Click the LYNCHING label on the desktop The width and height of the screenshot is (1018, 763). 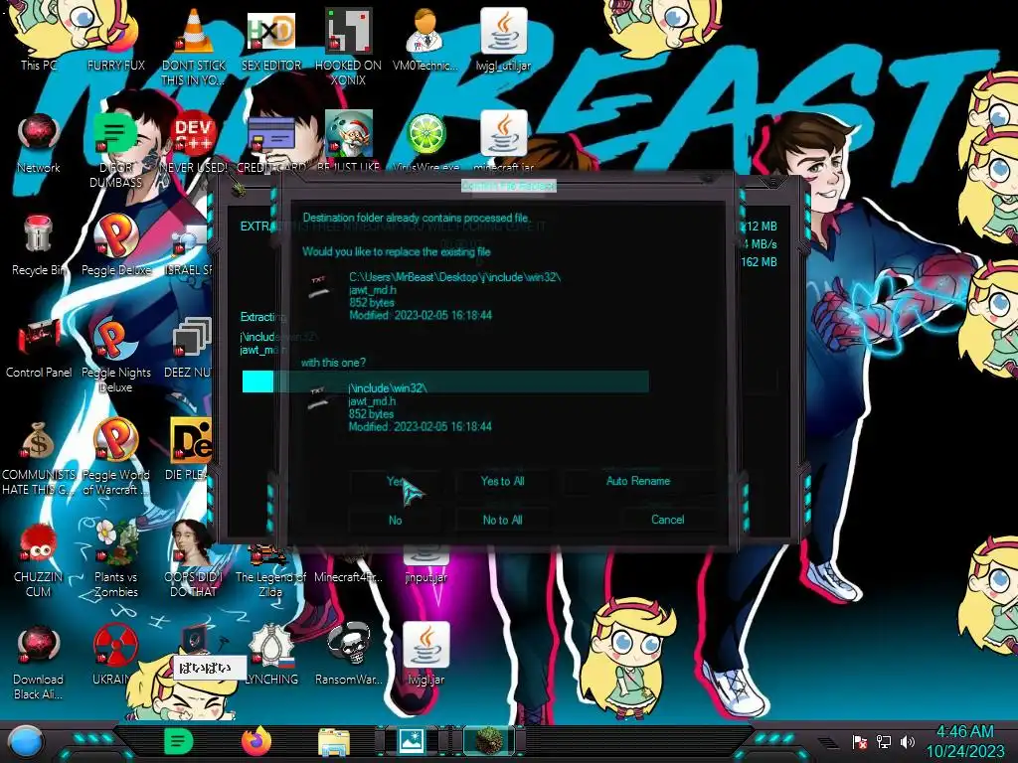(271, 680)
